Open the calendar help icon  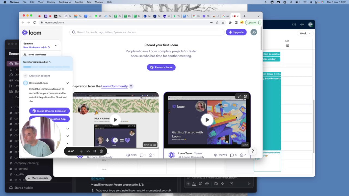pyautogui.click(x=294, y=24)
